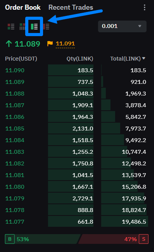The width and height of the screenshot is (154, 252).
Task: Click cumulative total 921.0
Action: (x=138, y=82)
